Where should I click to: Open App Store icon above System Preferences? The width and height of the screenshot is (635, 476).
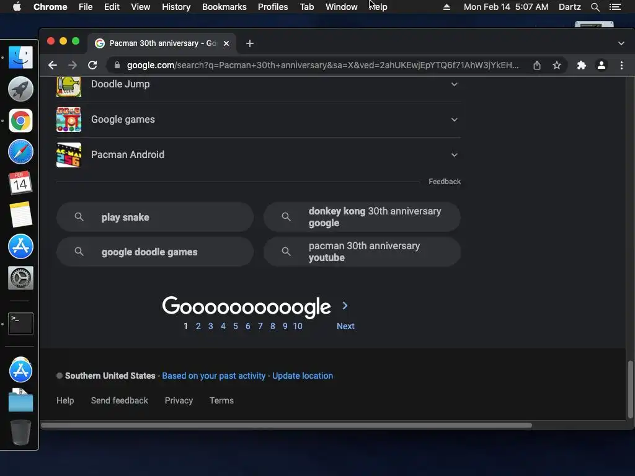click(20, 247)
